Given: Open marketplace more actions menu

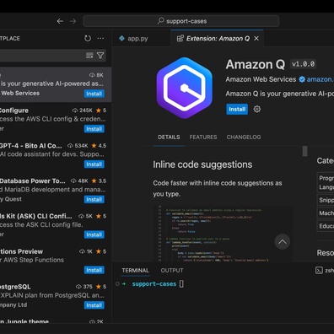Looking at the screenshot, I should pos(100,38).
